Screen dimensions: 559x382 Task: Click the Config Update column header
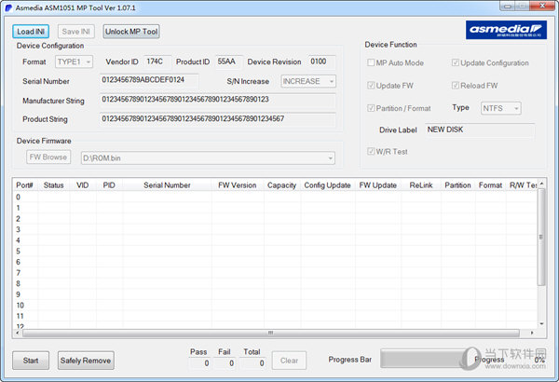(x=327, y=185)
